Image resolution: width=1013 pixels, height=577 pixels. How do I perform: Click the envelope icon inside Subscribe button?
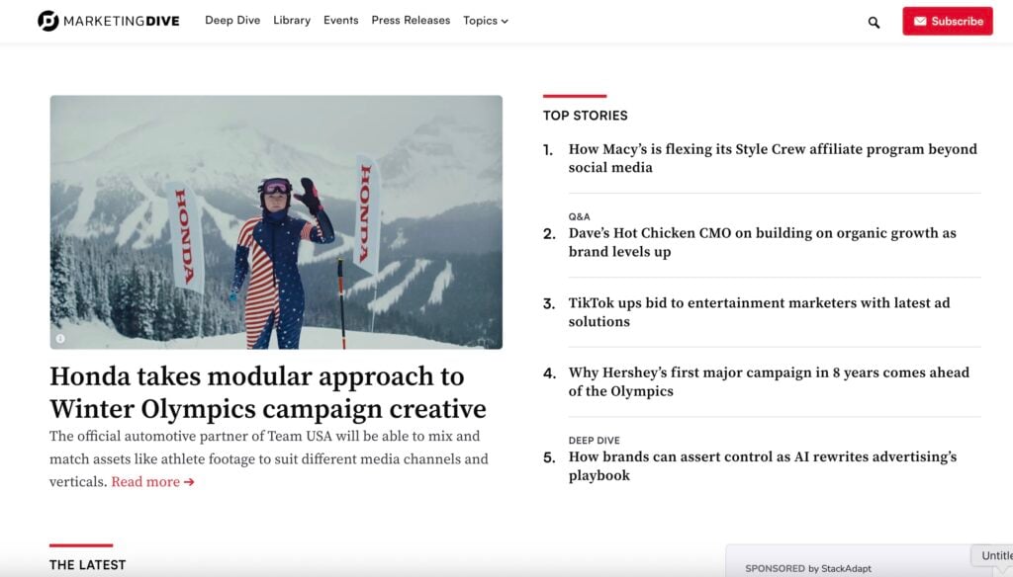click(922, 20)
